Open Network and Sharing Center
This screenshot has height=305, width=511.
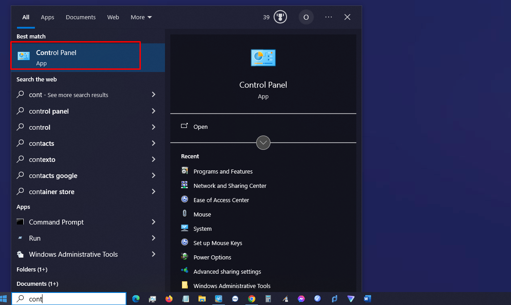[x=229, y=186]
